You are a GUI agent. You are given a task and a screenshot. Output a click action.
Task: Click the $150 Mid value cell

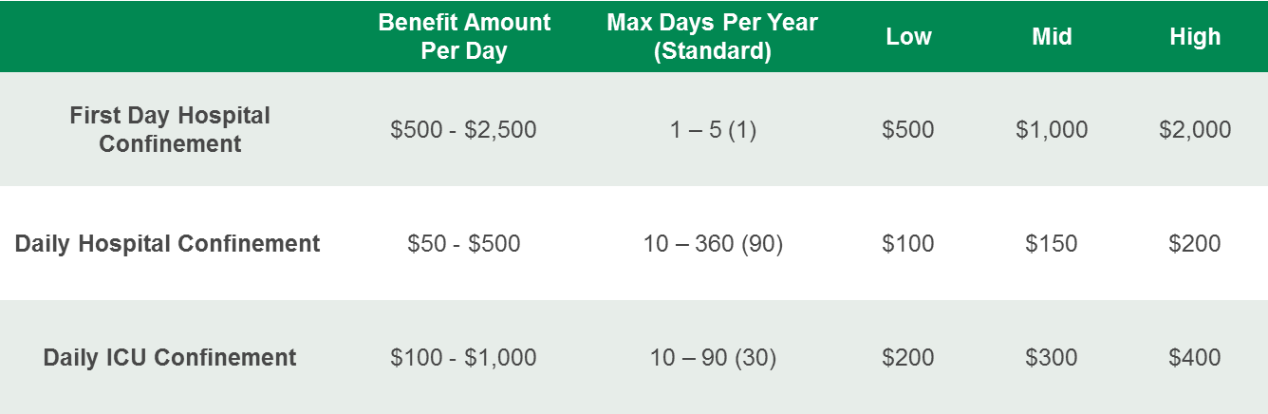click(x=1052, y=243)
